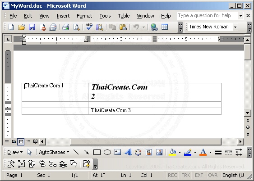Create a new blank document
The width and height of the screenshot is (254, 181).
11,27
